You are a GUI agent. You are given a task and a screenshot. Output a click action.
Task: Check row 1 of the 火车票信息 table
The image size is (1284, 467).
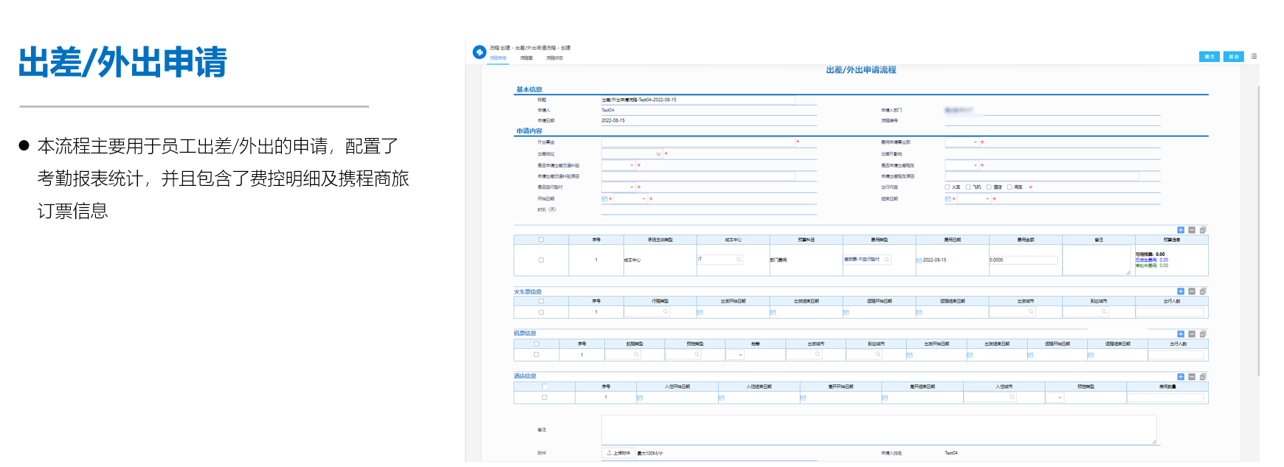(x=541, y=313)
